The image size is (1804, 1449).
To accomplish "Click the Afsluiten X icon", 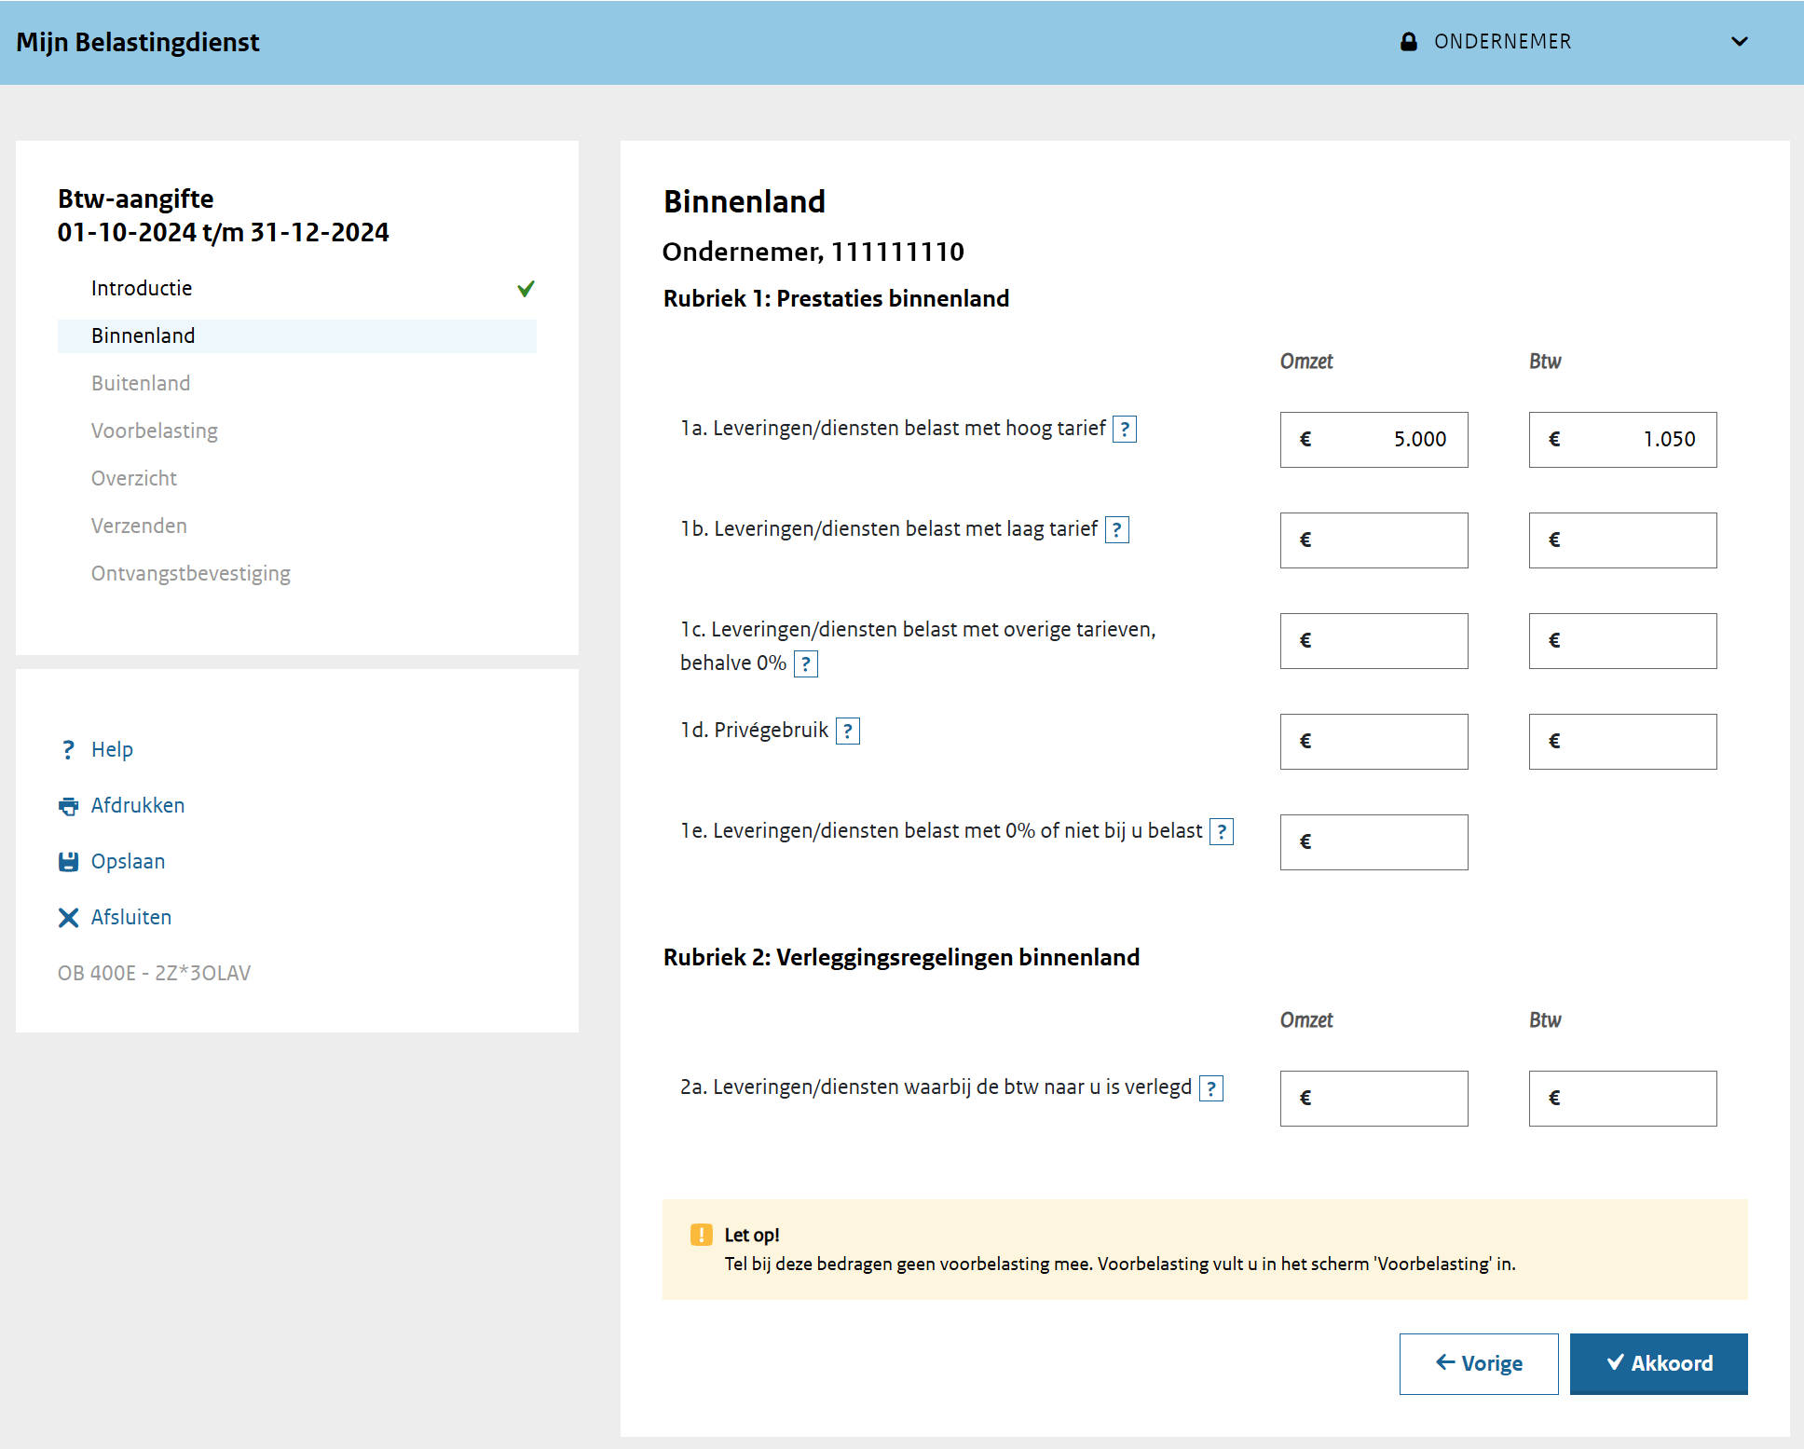I will pos(68,918).
